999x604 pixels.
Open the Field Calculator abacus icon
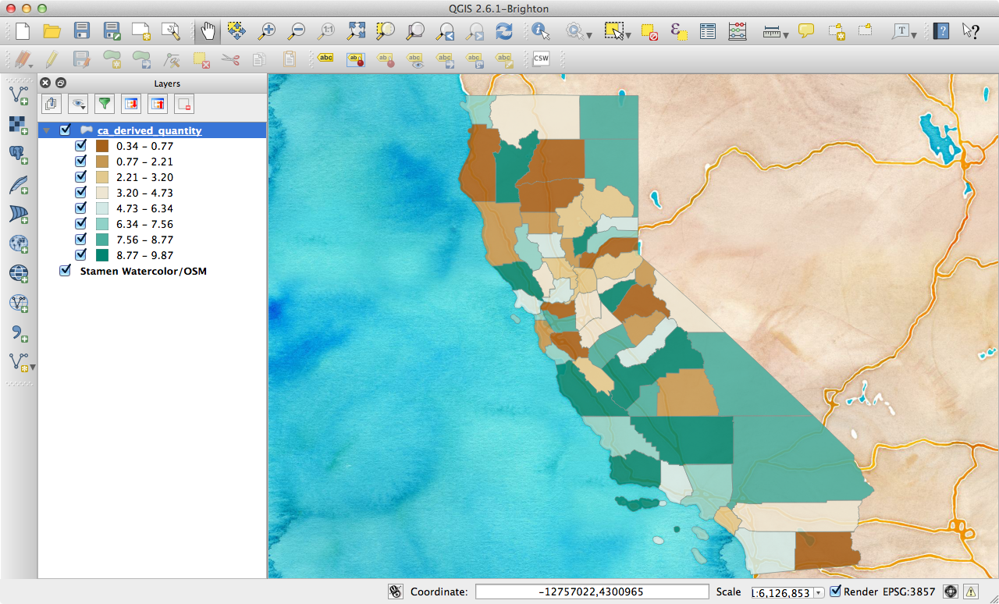[x=738, y=31]
